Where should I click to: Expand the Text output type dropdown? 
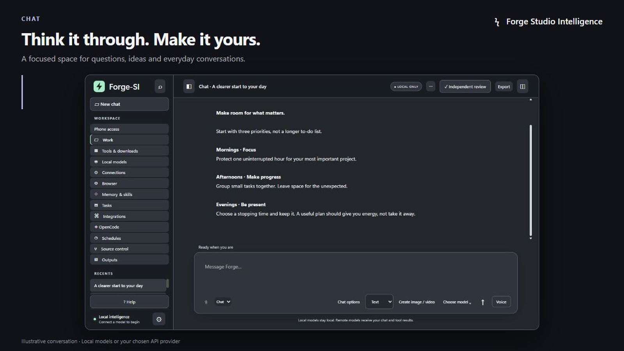point(379,302)
